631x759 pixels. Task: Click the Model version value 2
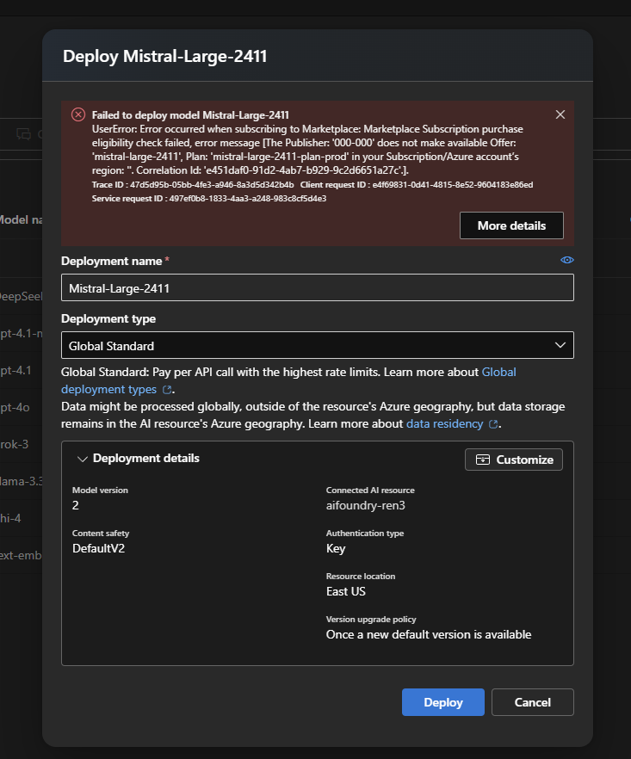(76, 506)
